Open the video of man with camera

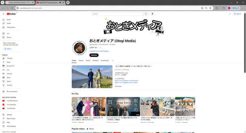point(158,107)
